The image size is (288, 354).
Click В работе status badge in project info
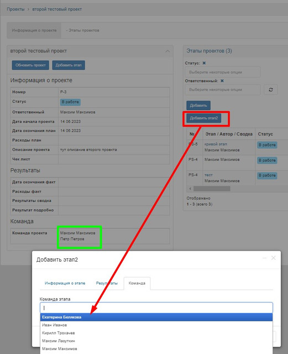click(70, 102)
